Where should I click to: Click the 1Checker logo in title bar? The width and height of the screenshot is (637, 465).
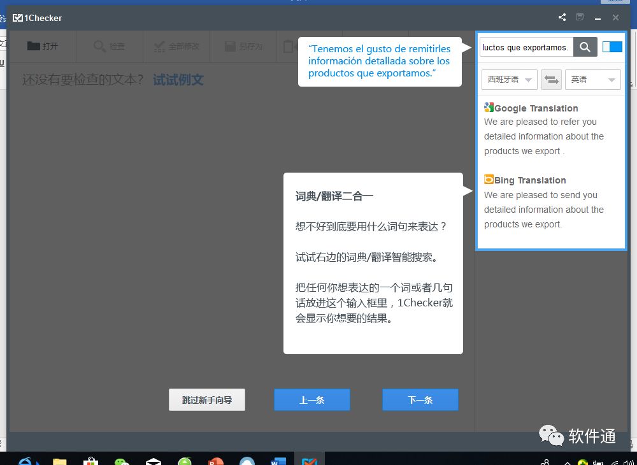(x=38, y=18)
